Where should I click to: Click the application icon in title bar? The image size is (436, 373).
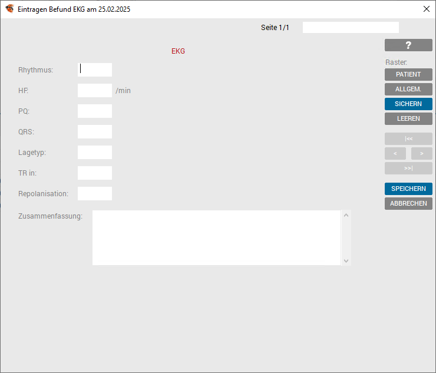tap(9, 9)
